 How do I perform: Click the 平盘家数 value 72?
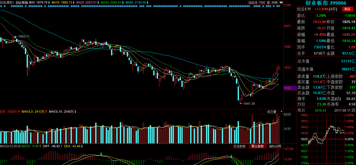(x=353, y=82)
